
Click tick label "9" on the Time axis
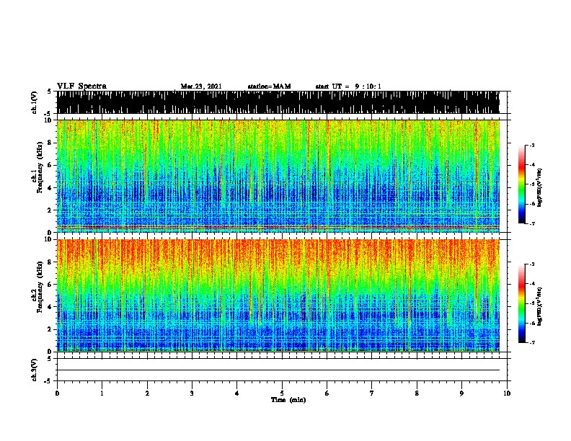pyautogui.click(x=461, y=393)
